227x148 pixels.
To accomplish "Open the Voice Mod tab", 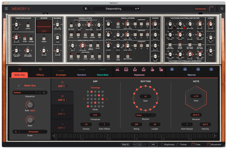I will click(102, 75).
